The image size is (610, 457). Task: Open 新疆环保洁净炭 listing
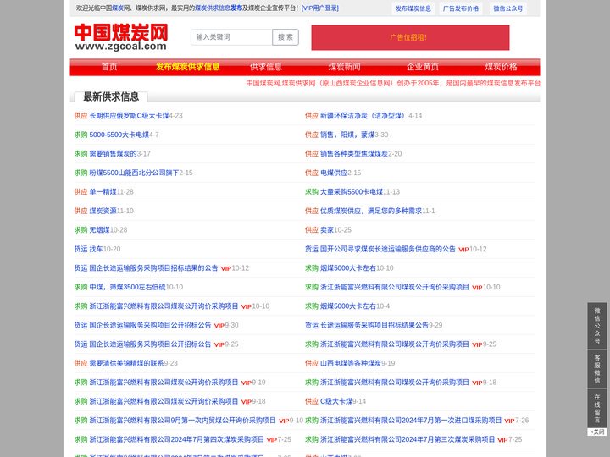tap(363, 116)
